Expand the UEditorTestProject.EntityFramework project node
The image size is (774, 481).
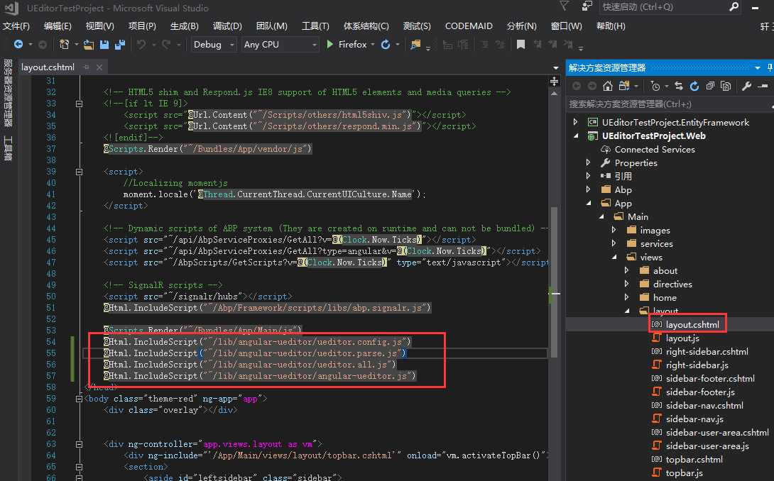coord(576,122)
